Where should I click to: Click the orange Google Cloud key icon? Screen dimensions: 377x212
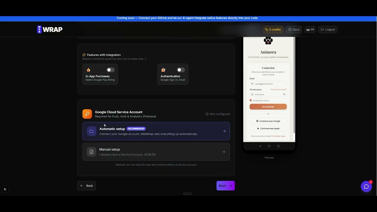click(x=87, y=114)
